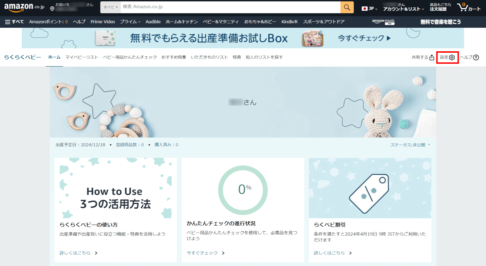Click the らくらくベビーの使い方 heading
Screen dimensions: 486x266
pos(88,225)
